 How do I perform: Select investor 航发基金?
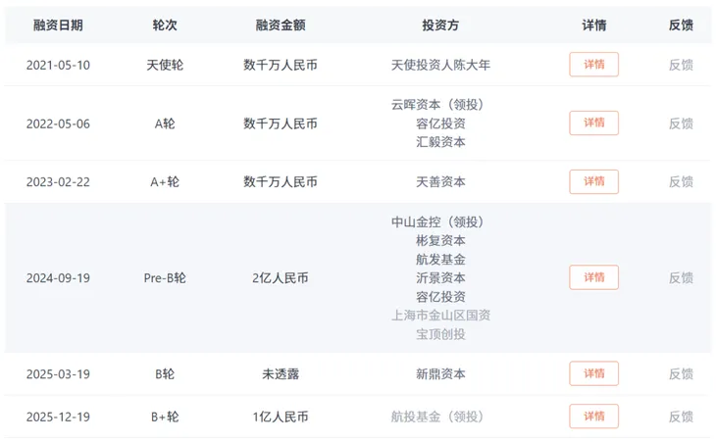[440, 259]
